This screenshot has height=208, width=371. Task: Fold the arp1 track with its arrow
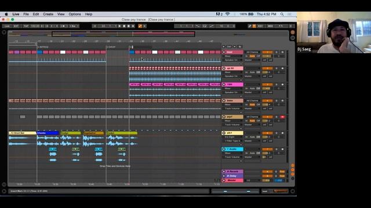[224, 117]
